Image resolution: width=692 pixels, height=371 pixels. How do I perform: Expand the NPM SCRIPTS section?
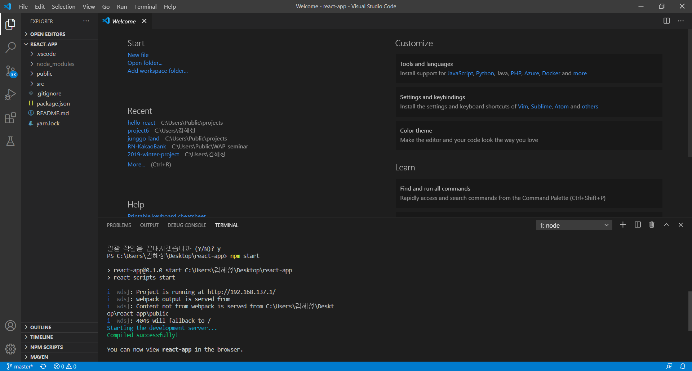[x=59, y=347]
